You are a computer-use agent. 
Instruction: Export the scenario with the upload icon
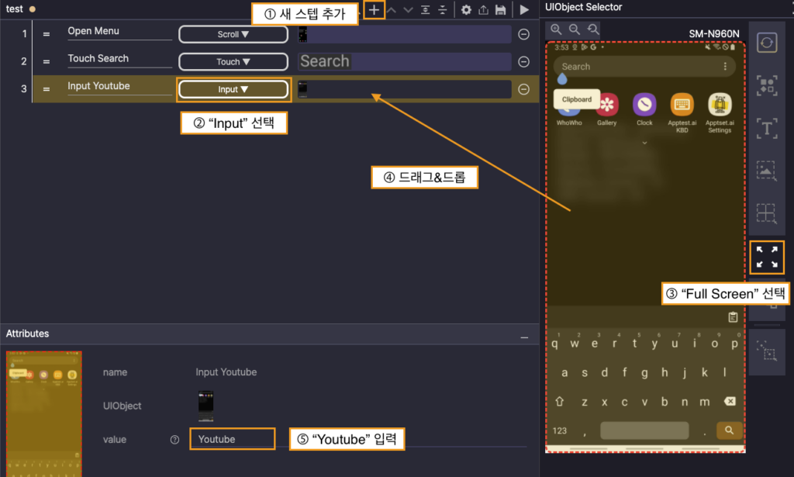tap(484, 10)
